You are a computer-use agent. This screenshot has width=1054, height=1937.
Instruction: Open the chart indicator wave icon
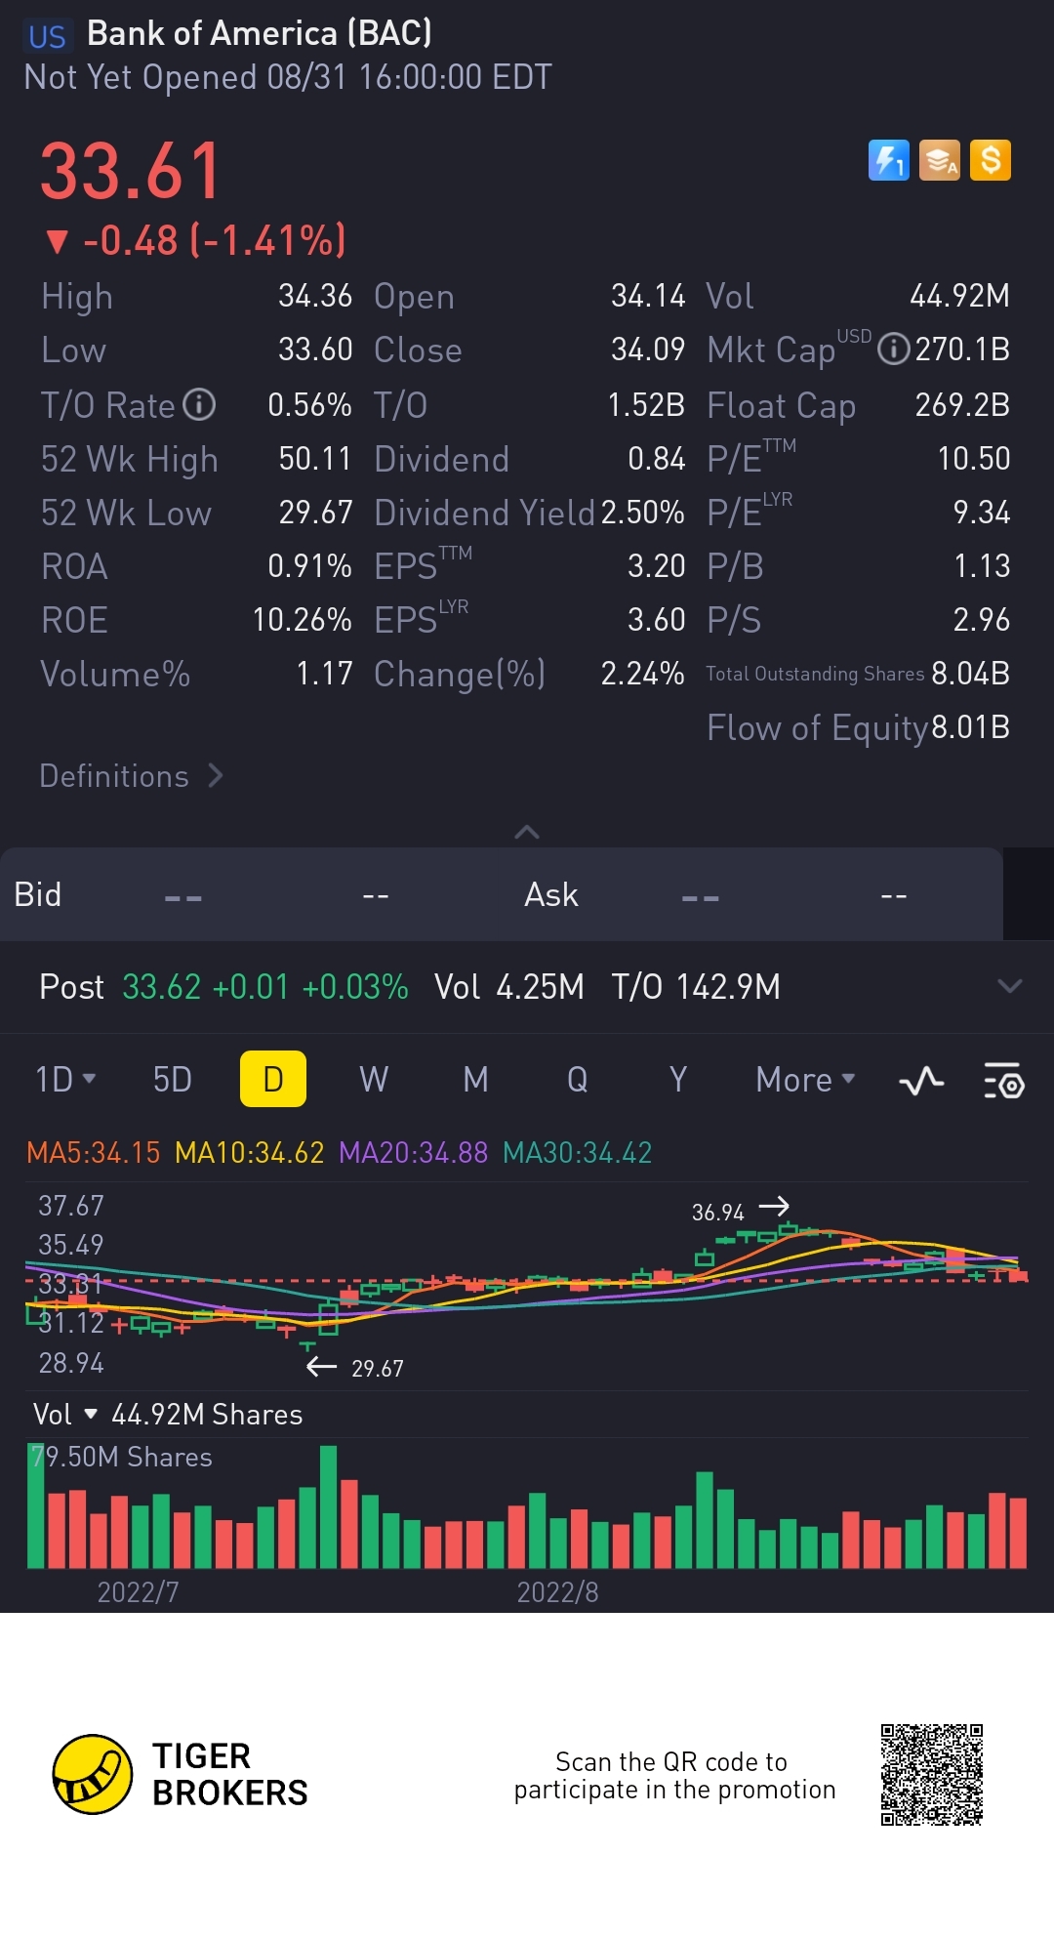(x=921, y=1081)
